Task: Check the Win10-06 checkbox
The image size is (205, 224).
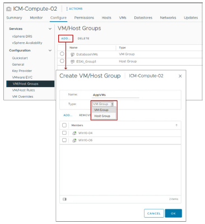Action: click(64, 140)
